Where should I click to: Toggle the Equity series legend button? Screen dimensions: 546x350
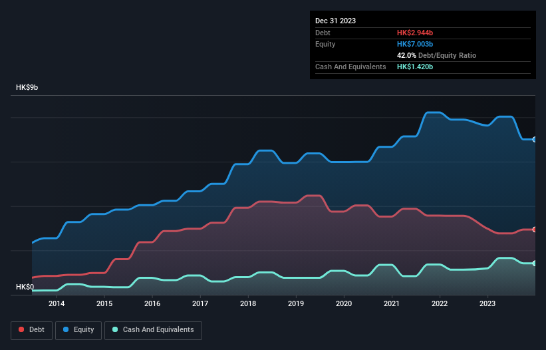point(78,330)
